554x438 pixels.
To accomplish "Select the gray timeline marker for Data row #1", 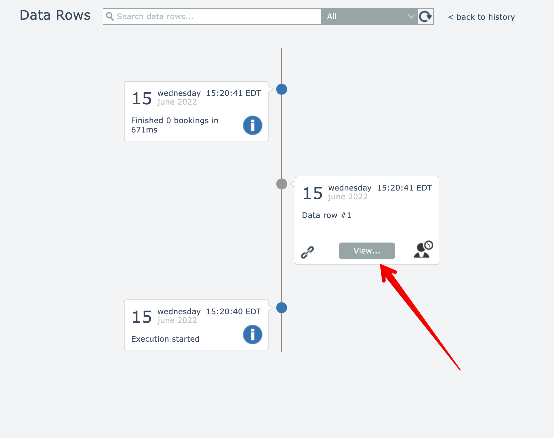I will (281, 184).
